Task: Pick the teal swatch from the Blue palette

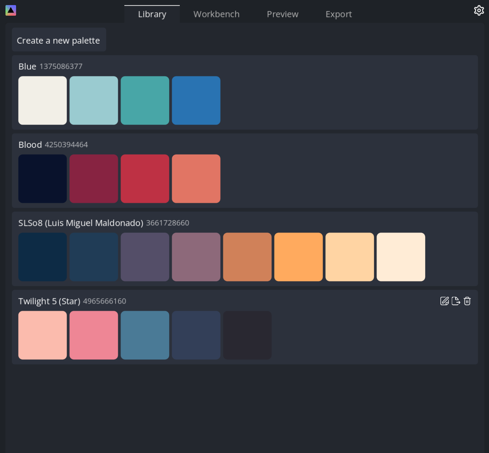Action: 145,100
